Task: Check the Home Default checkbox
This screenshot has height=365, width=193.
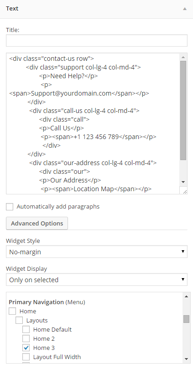Action: (x=26, y=329)
